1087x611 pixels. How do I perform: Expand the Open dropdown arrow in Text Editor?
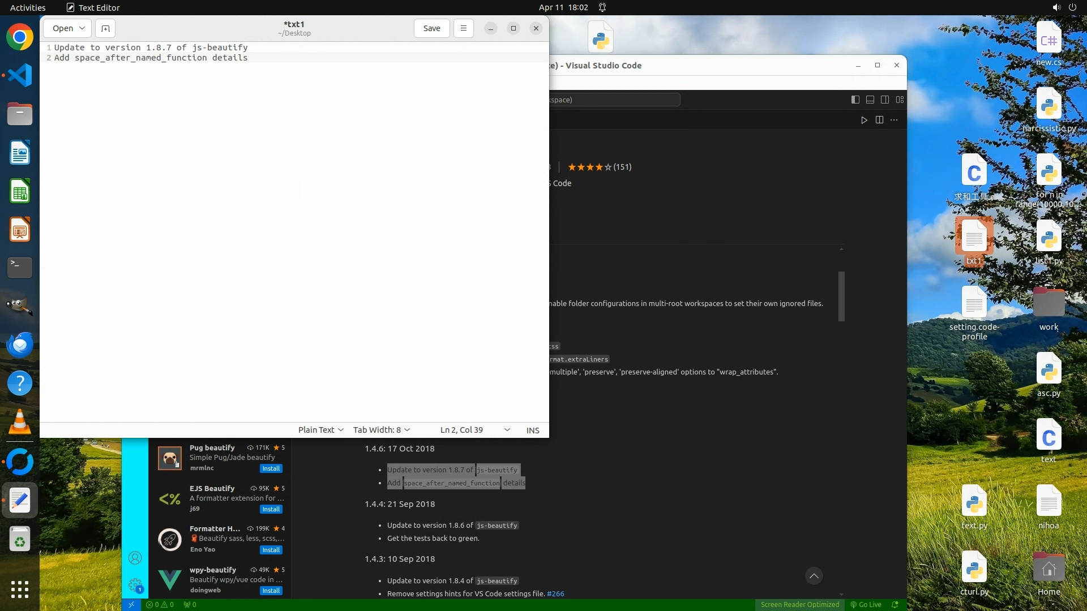tap(82, 28)
